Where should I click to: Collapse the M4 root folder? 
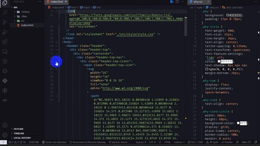coord(12,7)
